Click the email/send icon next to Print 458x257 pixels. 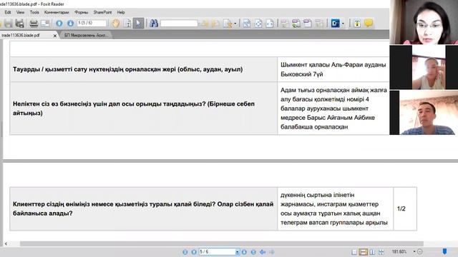tap(45, 24)
